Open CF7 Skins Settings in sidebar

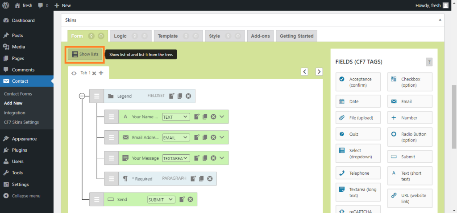pyautogui.click(x=21, y=122)
